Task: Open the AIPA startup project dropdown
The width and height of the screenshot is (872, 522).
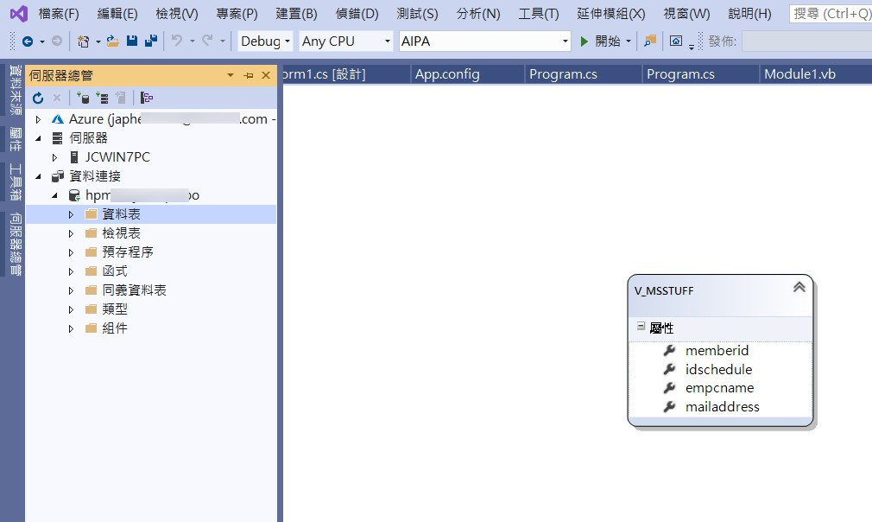Action: coord(485,41)
